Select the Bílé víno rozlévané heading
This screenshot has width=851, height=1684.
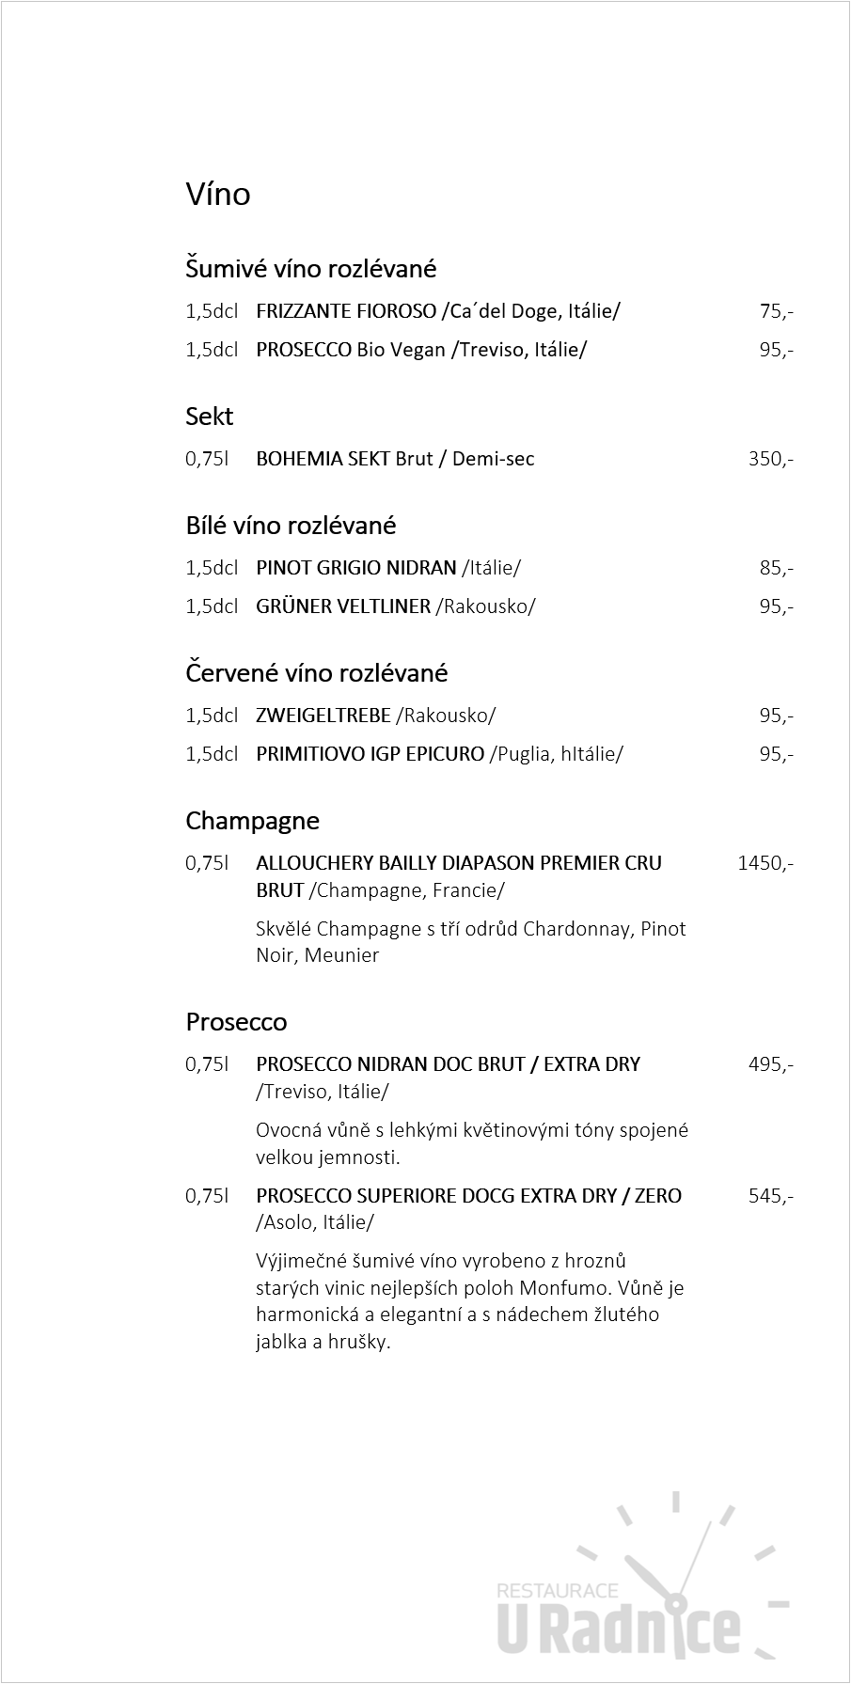[x=291, y=526]
